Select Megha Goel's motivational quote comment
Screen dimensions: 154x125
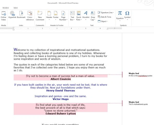click(138, 103)
